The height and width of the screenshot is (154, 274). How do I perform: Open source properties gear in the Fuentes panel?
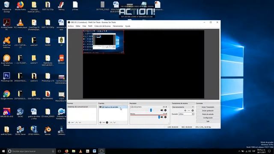click(107, 123)
